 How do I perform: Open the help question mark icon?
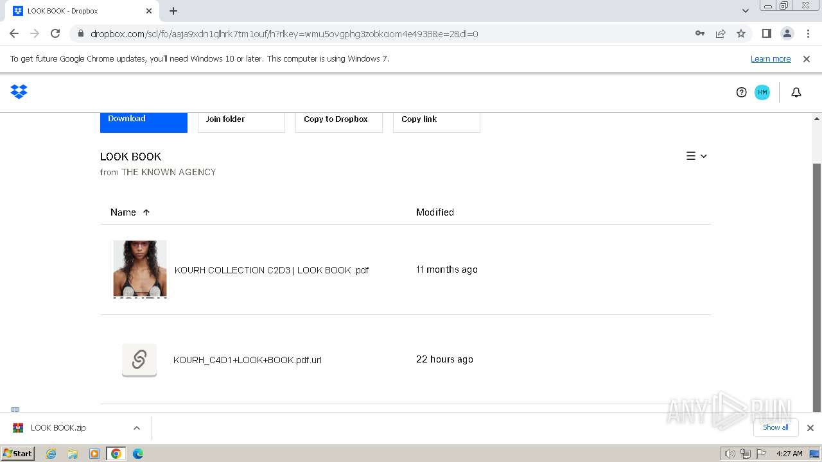click(x=741, y=92)
